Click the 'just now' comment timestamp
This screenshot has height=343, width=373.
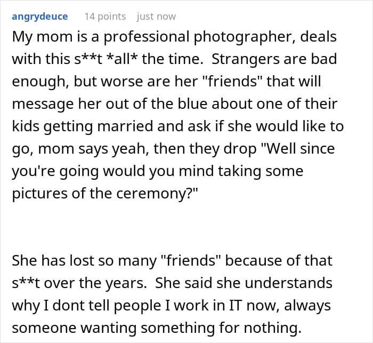(156, 17)
